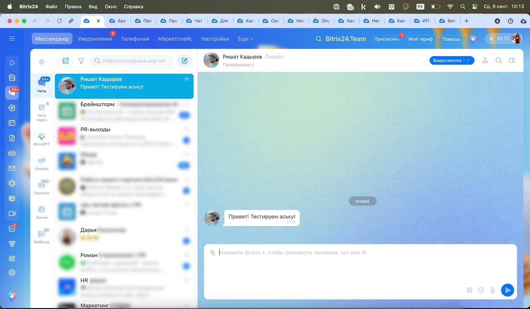This screenshot has height=309, width=530.
Task: Open the Настройки tab
Action: (x=215, y=39)
